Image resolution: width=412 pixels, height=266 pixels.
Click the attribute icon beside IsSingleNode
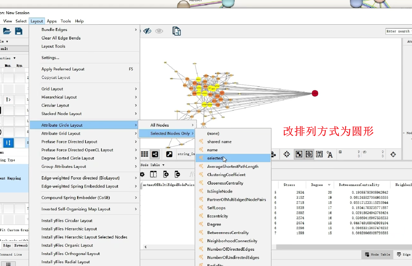(x=201, y=191)
